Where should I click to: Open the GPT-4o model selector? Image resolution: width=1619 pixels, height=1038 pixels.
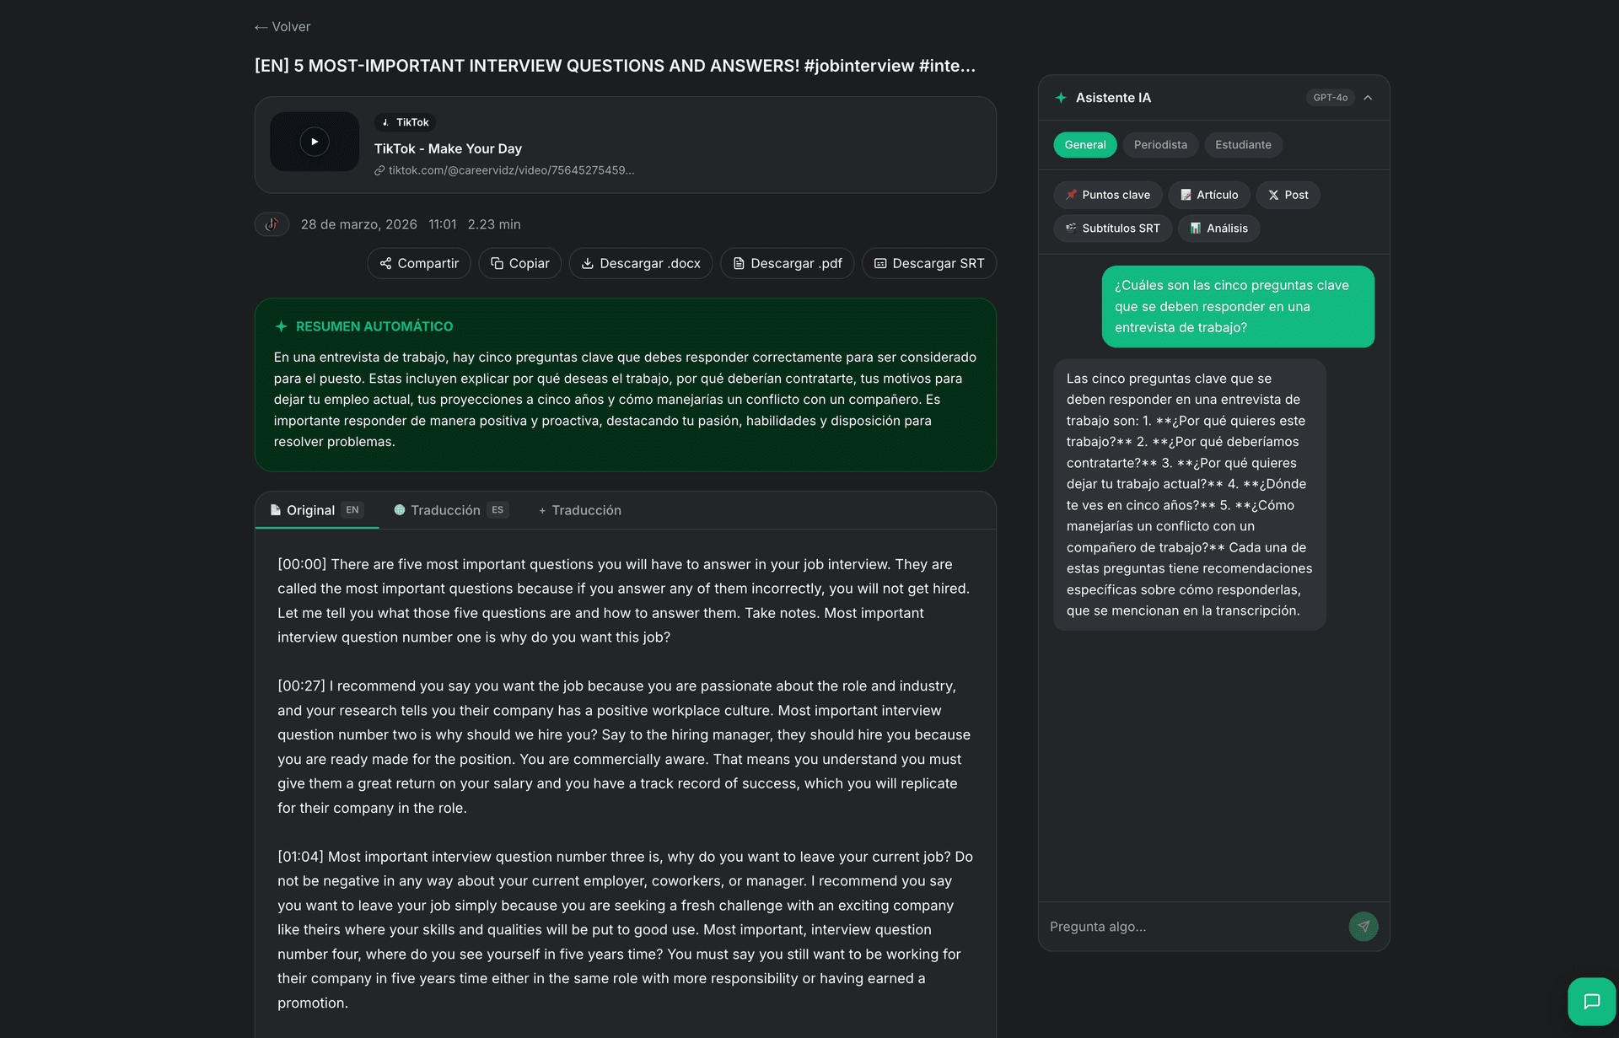[1331, 97]
